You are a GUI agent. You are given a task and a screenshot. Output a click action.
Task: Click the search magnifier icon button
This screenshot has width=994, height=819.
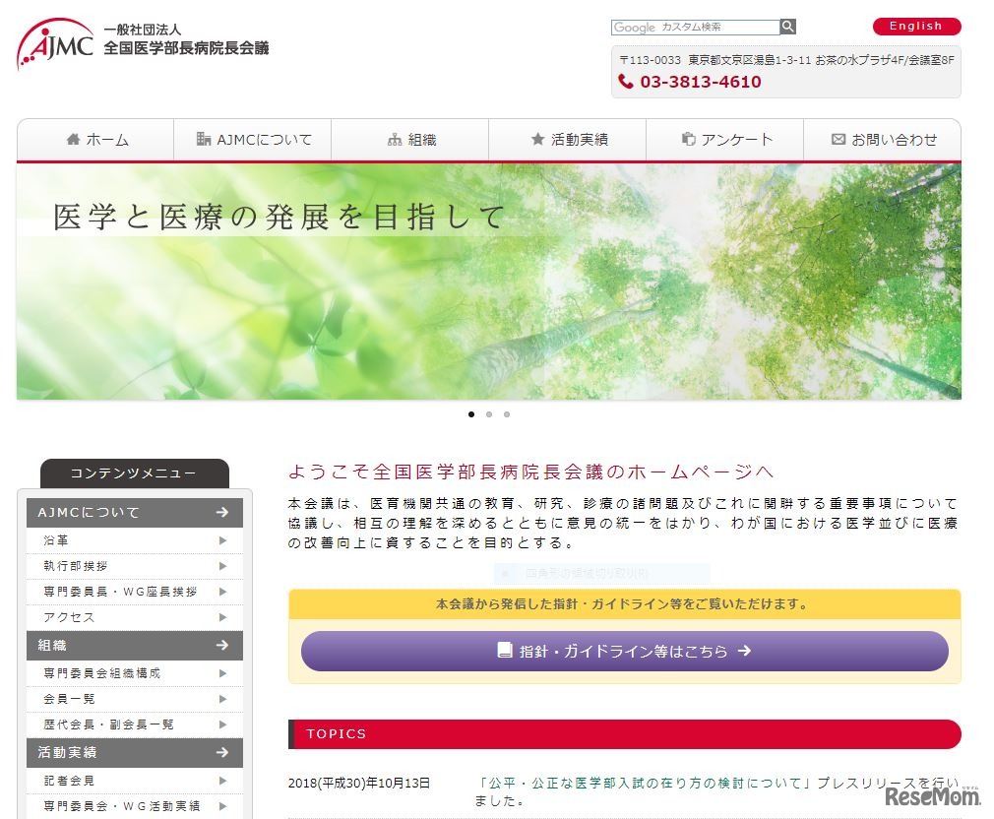788,27
